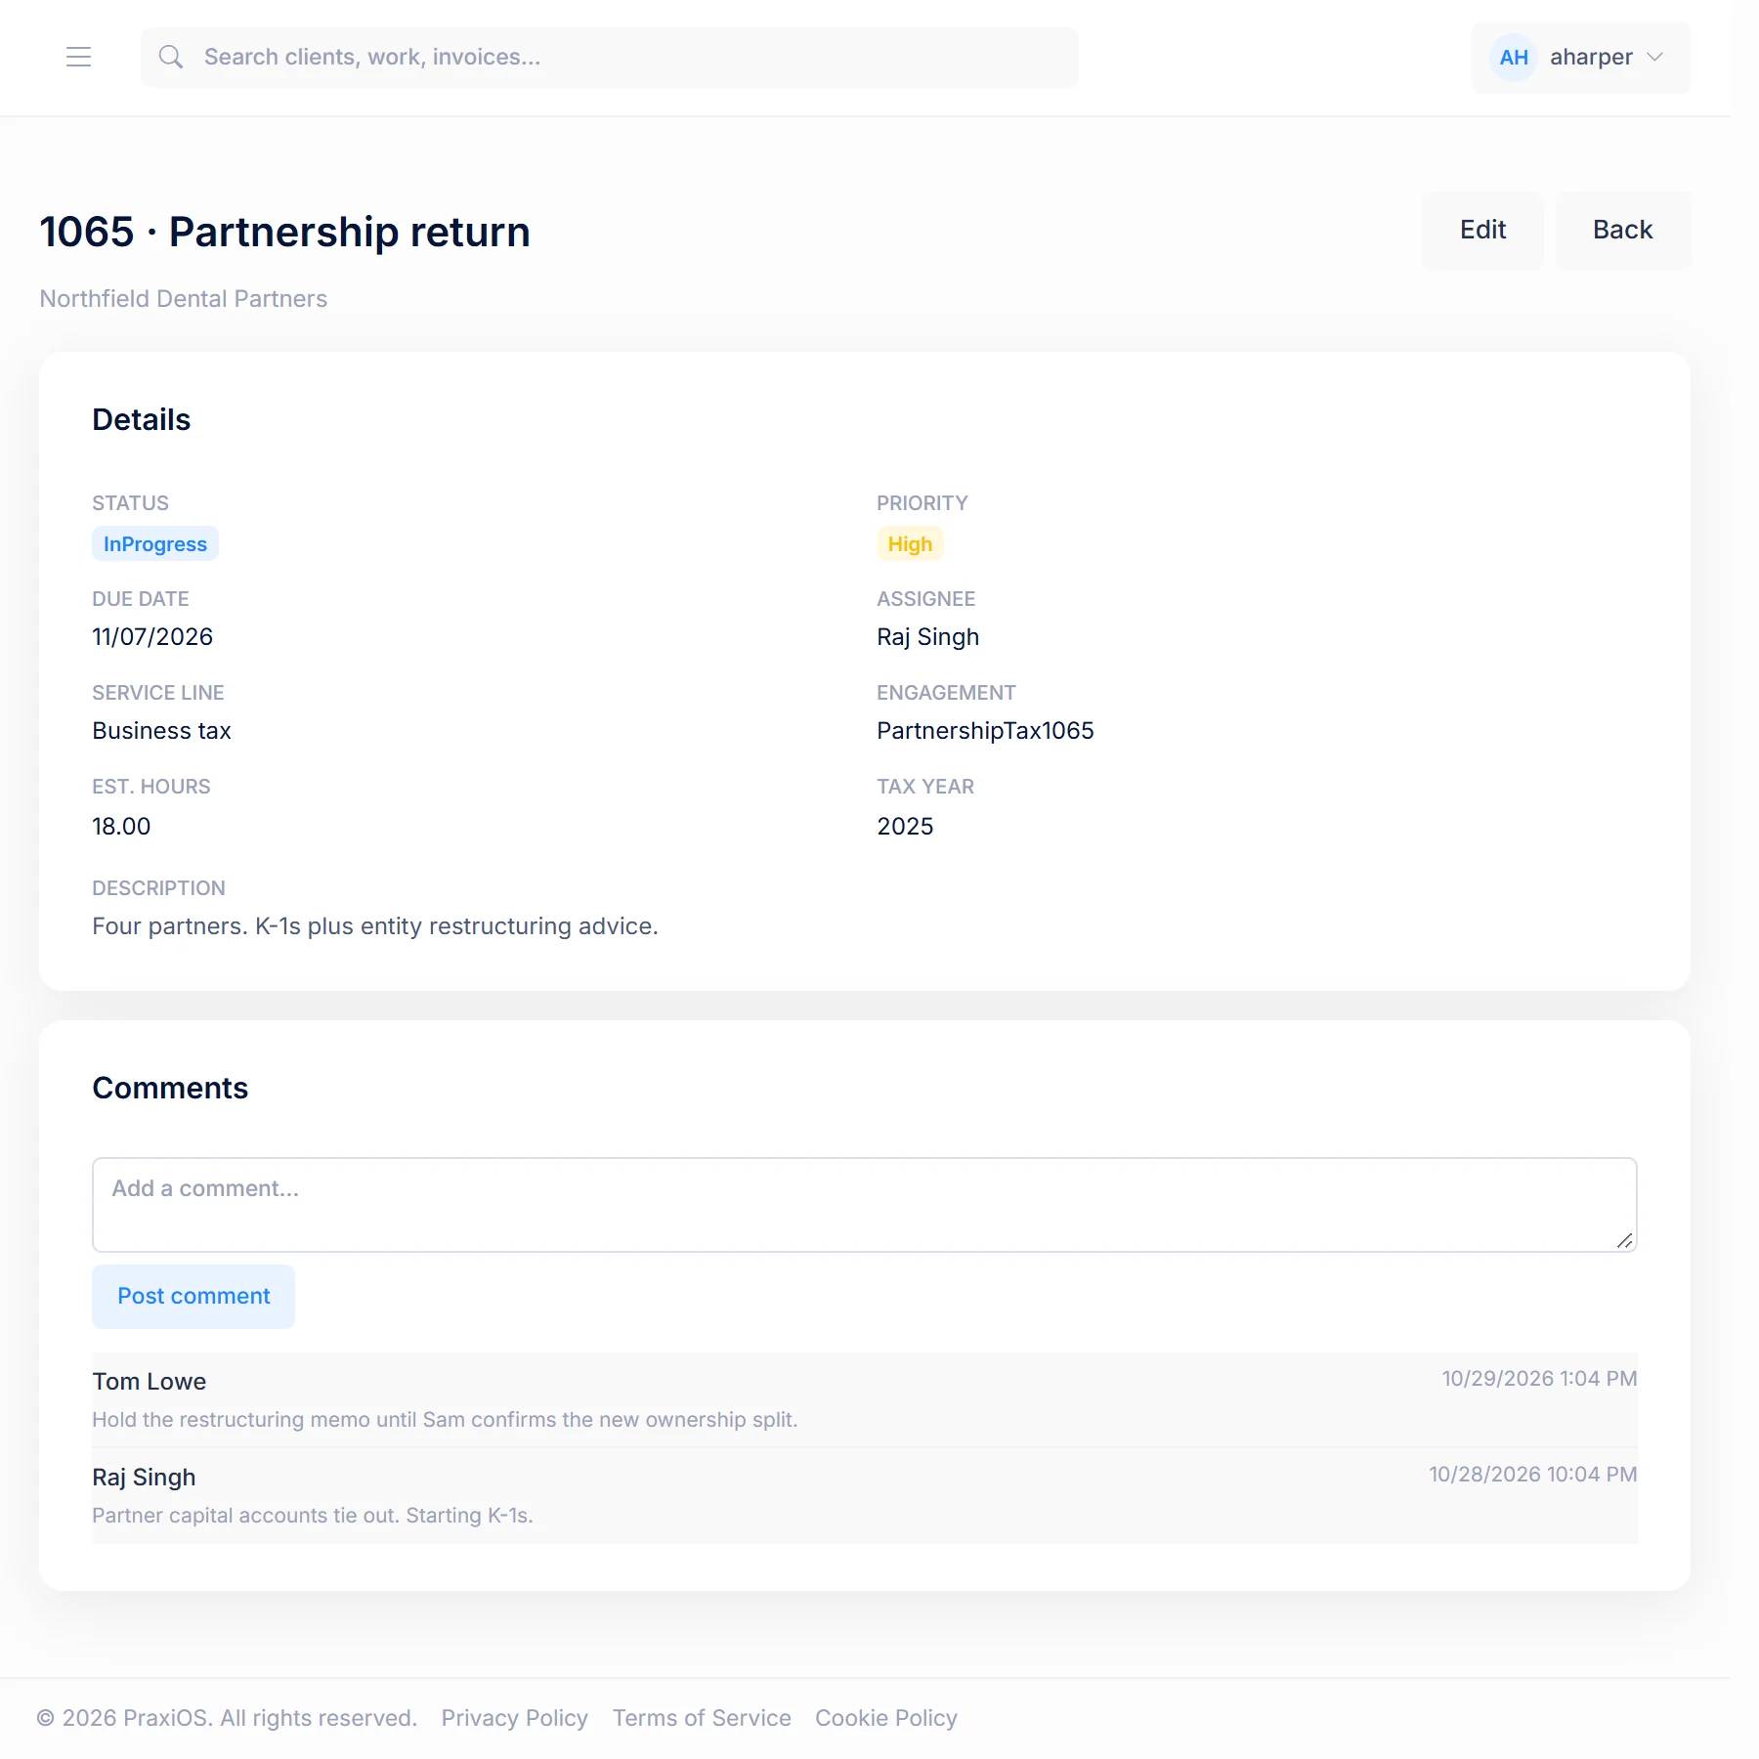Viewport: 1759px width, 1759px height.
Task: Open the Northfield Dental Partners client
Action: click(184, 299)
